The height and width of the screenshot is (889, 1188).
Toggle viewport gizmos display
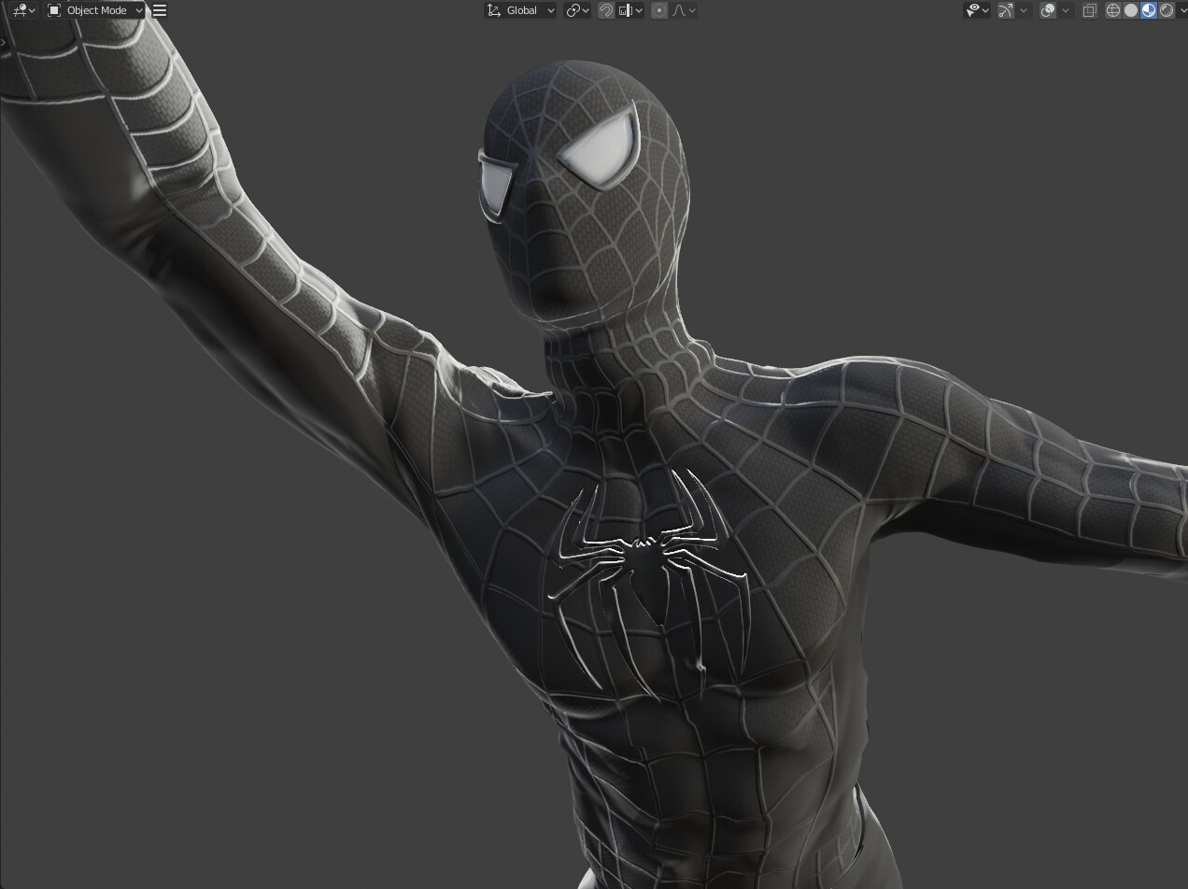tap(1006, 10)
